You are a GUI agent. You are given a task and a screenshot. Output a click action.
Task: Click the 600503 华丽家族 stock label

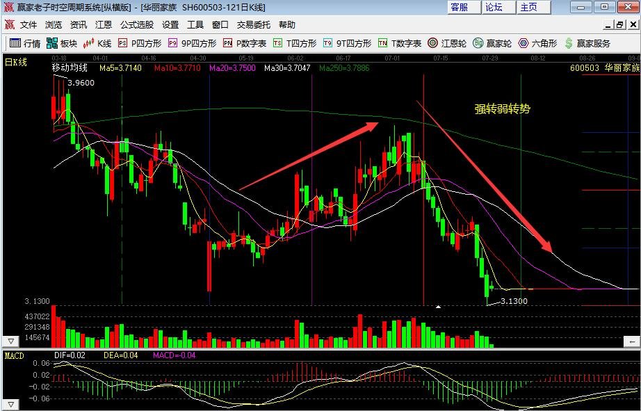point(605,68)
